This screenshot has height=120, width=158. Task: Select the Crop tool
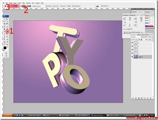coord(5,23)
